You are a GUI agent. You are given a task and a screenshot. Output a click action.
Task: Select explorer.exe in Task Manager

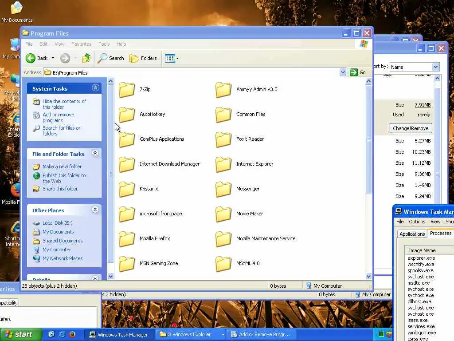coord(421,258)
